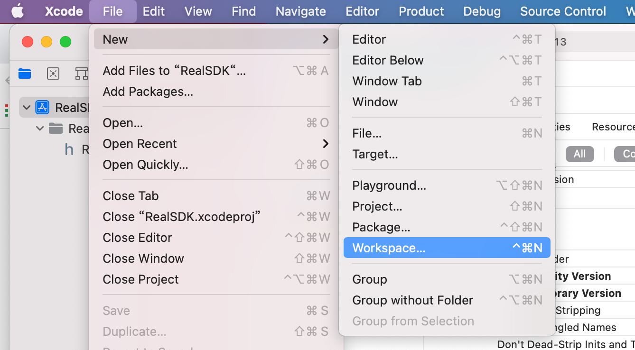Open the Apple menu
This screenshot has width=635, height=350.
(18, 11)
